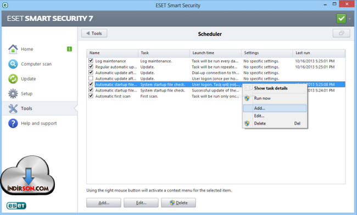The height and width of the screenshot is (215, 357).
Task: Sort by the Settings column header
Action: tap(267, 53)
